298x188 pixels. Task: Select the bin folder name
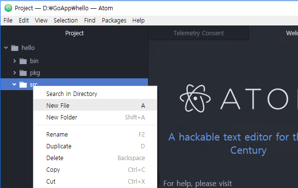(34, 61)
